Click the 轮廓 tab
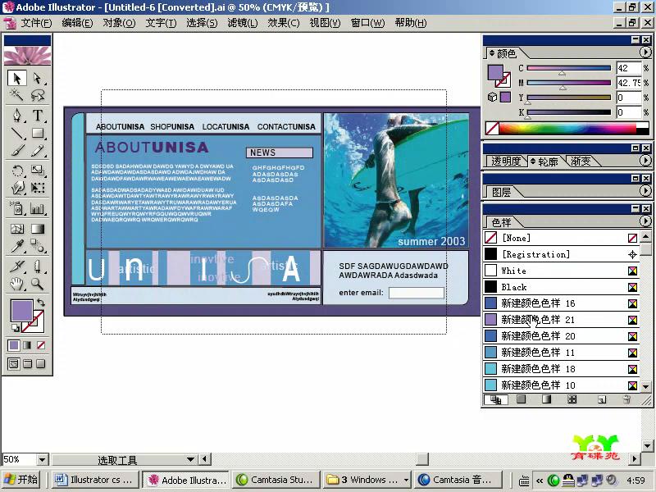This screenshot has height=492, width=656. pos(544,162)
